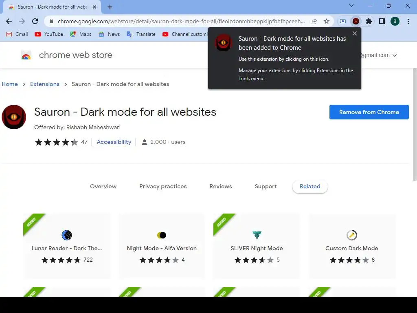Open News bookmark
Screen dimensions: 417x313
(x=109, y=34)
